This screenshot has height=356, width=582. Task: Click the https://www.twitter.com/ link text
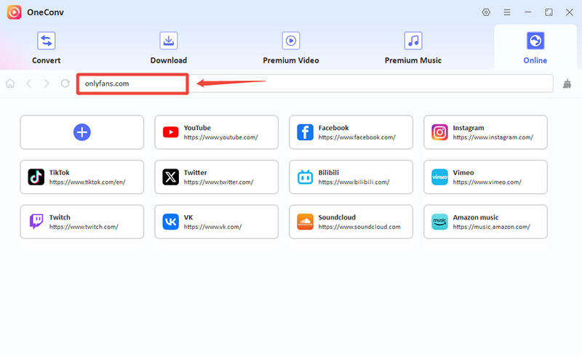click(x=219, y=182)
